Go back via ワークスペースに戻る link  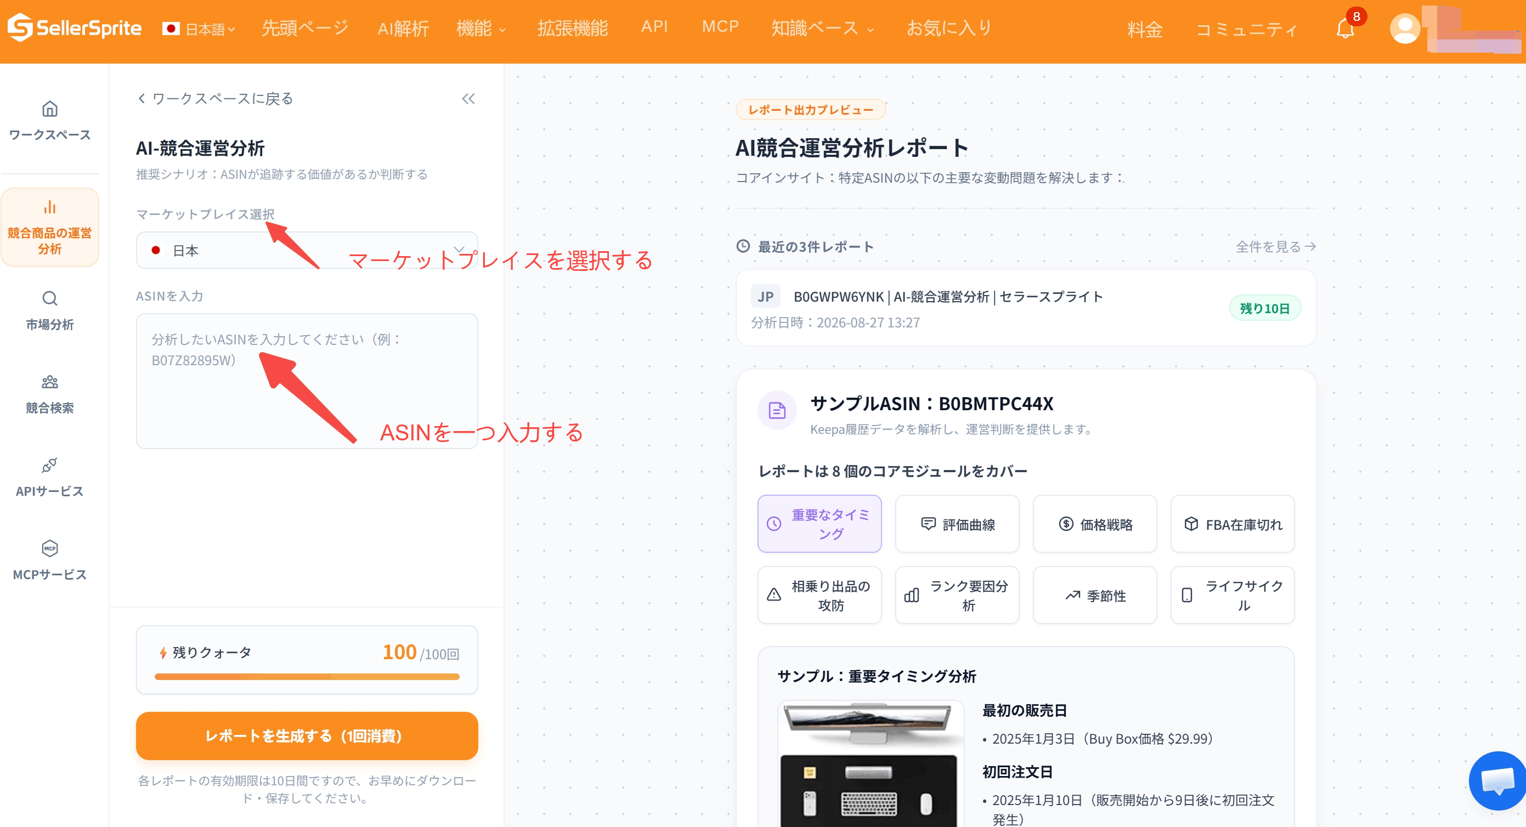coord(216,98)
